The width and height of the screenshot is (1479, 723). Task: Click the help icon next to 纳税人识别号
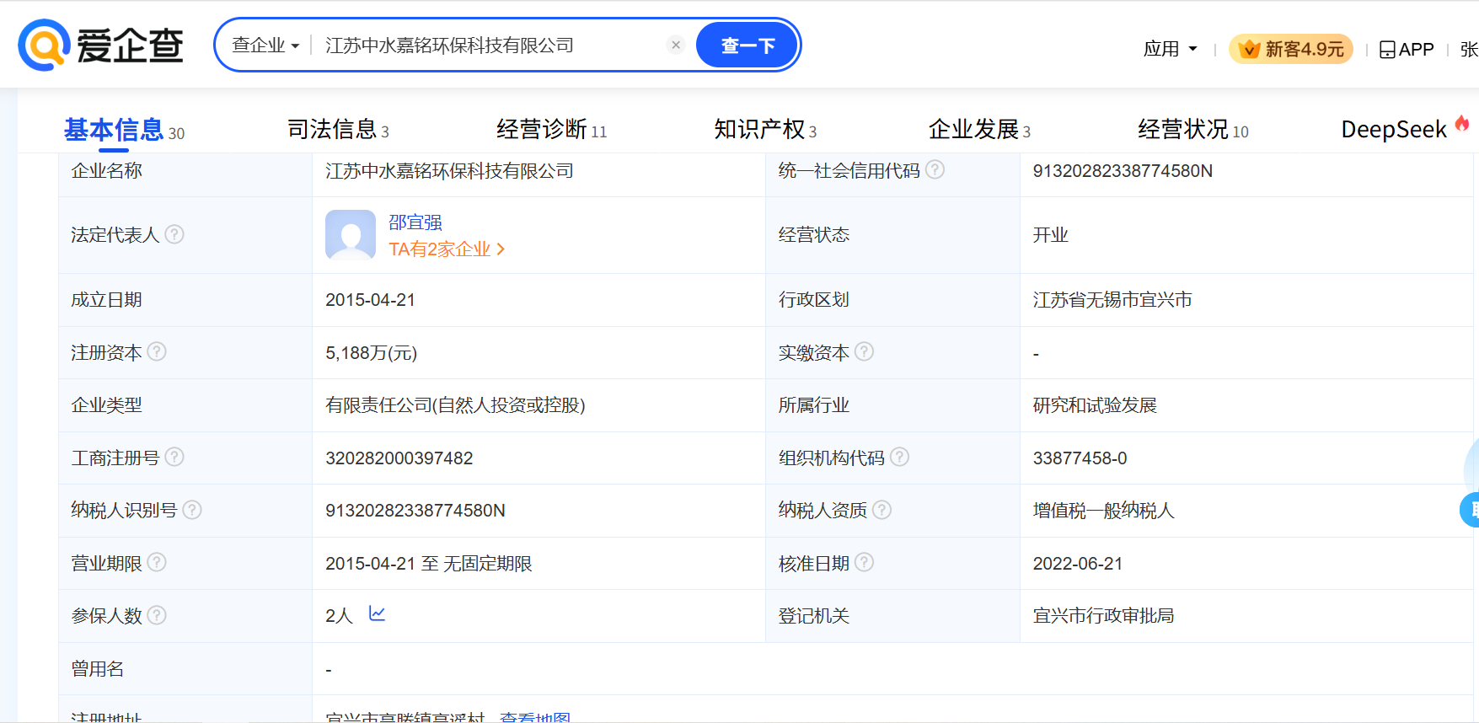pos(192,510)
